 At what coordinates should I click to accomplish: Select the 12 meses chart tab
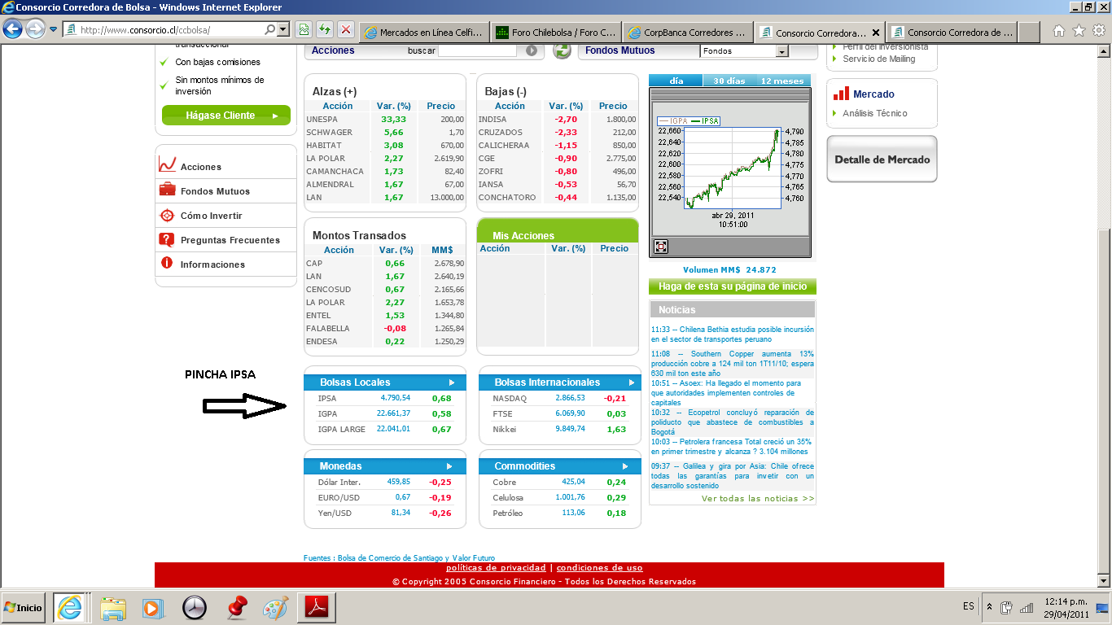(x=782, y=81)
